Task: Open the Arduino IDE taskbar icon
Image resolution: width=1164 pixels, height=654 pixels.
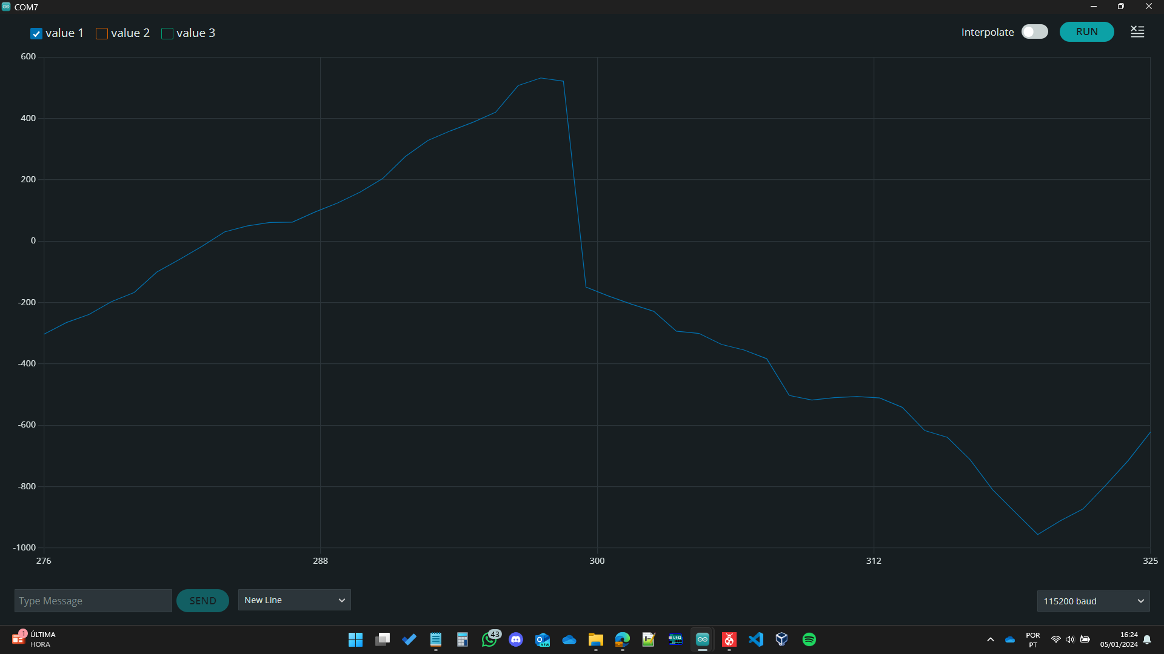Action: click(703, 639)
